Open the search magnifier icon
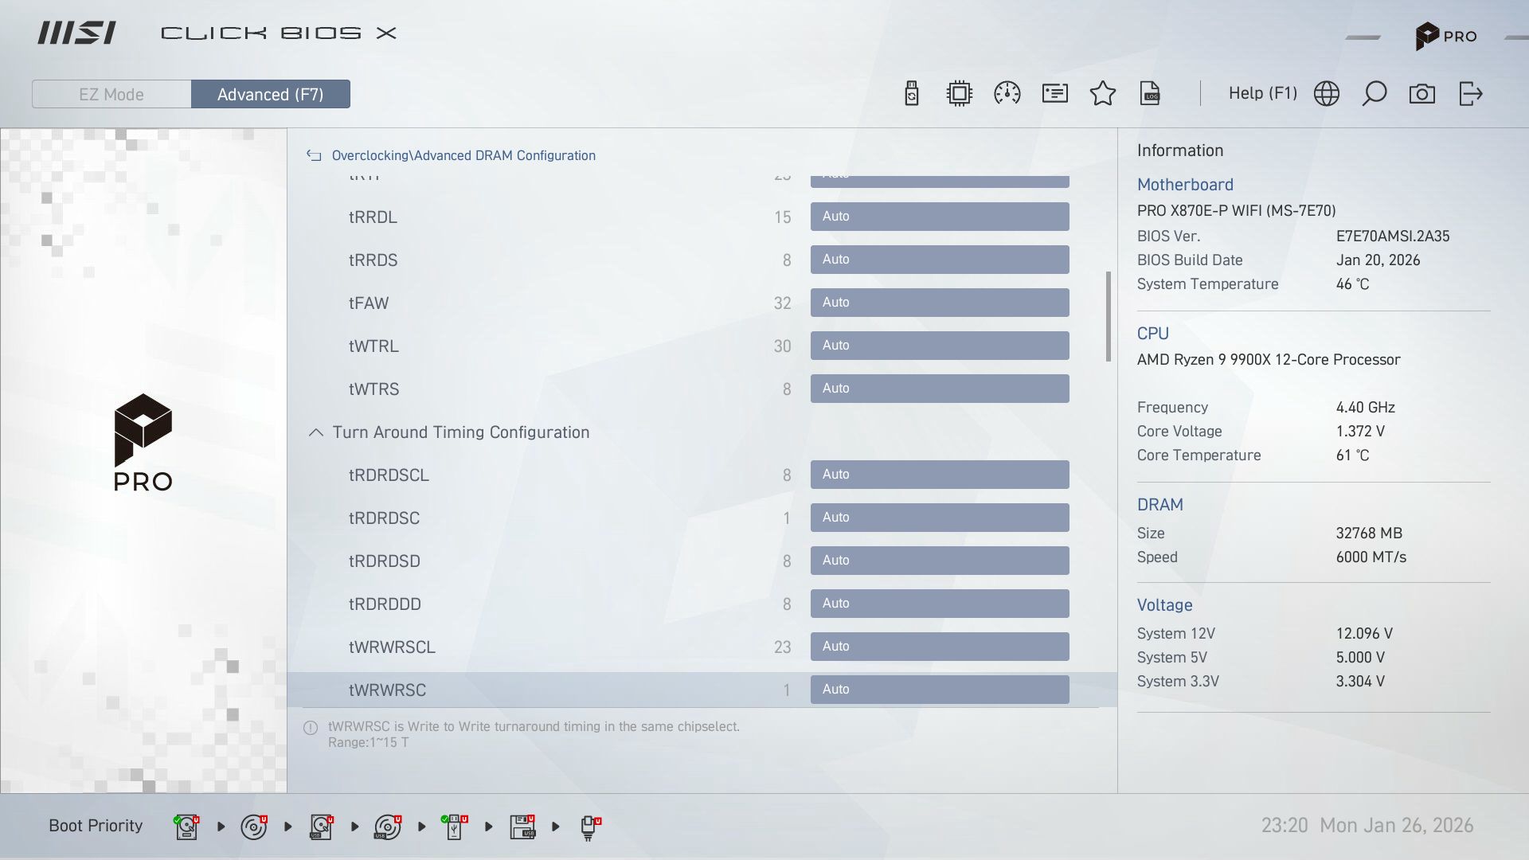This screenshot has height=860, width=1529. (x=1375, y=93)
